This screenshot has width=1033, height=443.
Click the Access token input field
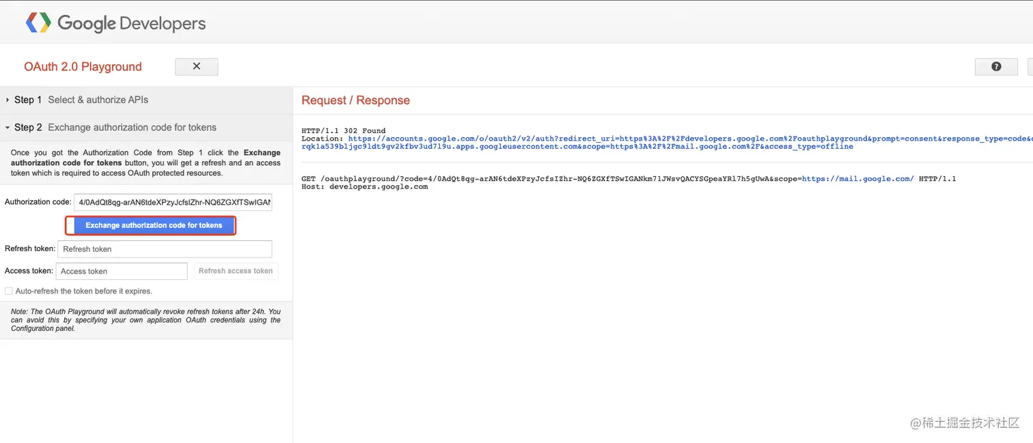(x=122, y=271)
